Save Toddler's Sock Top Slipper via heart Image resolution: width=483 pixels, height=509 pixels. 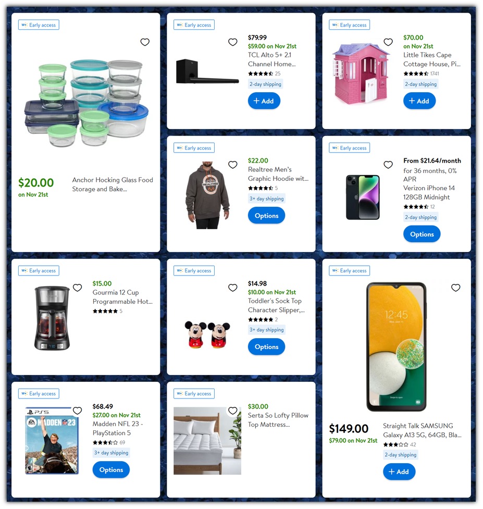(x=233, y=288)
